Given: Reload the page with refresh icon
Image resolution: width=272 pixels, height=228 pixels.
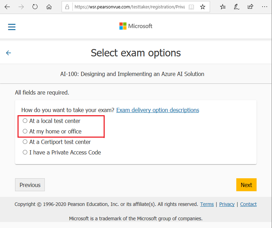Looking at the screenshot, I should pyautogui.click(x=35, y=7).
